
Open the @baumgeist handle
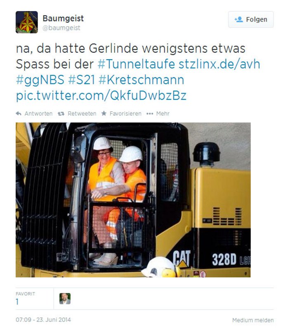click(61, 28)
